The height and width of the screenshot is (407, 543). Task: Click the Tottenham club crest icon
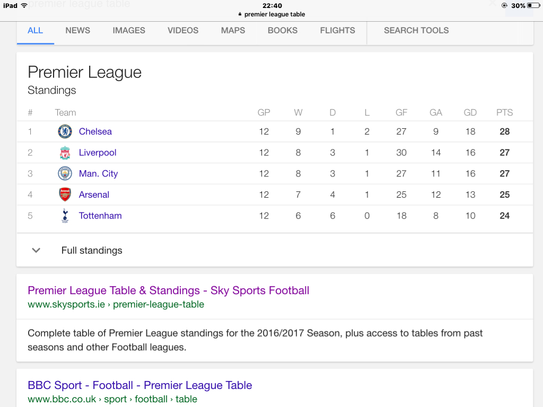[x=65, y=216]
